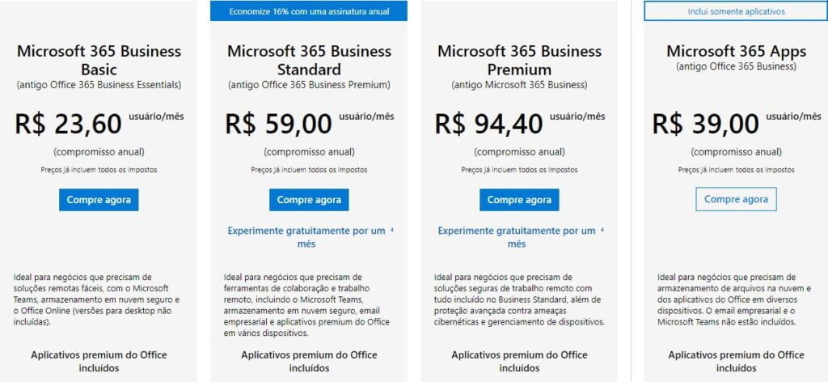
Task: Select the Microsoft 365 Business Premium title
Action: (519, 60)
